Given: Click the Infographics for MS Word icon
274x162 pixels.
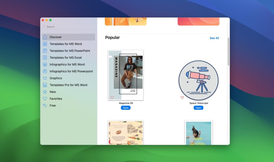Looking at the screenshot, I should click(x=45, y=65).
